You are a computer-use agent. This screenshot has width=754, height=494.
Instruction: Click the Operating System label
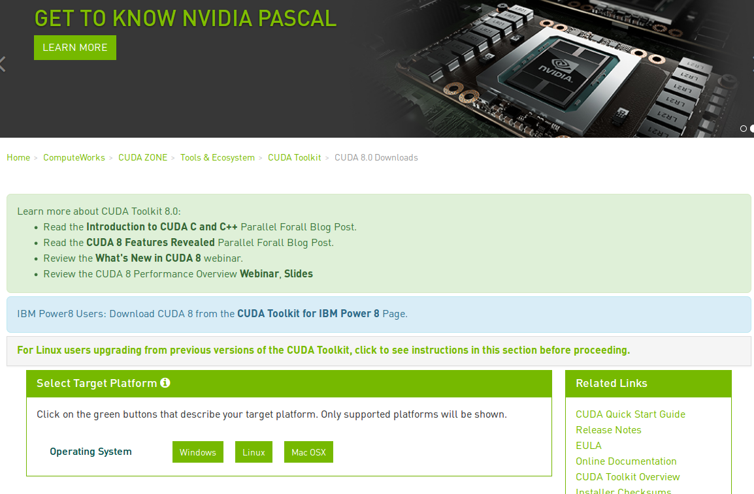[90, 452]
